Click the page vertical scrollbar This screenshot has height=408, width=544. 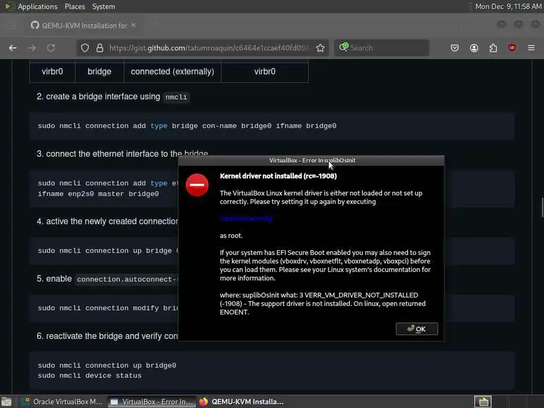pos(542,208)
